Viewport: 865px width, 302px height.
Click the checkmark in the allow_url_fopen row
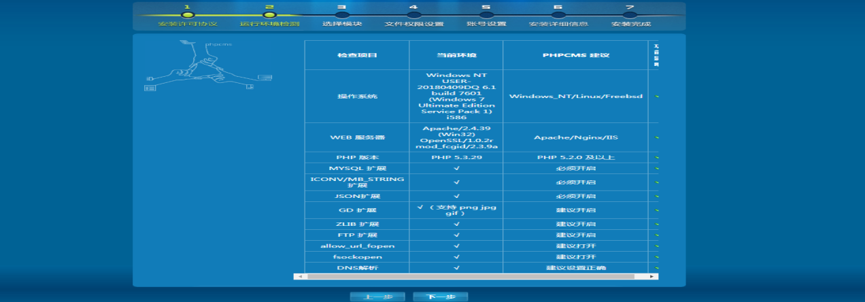tap(456, 246)
